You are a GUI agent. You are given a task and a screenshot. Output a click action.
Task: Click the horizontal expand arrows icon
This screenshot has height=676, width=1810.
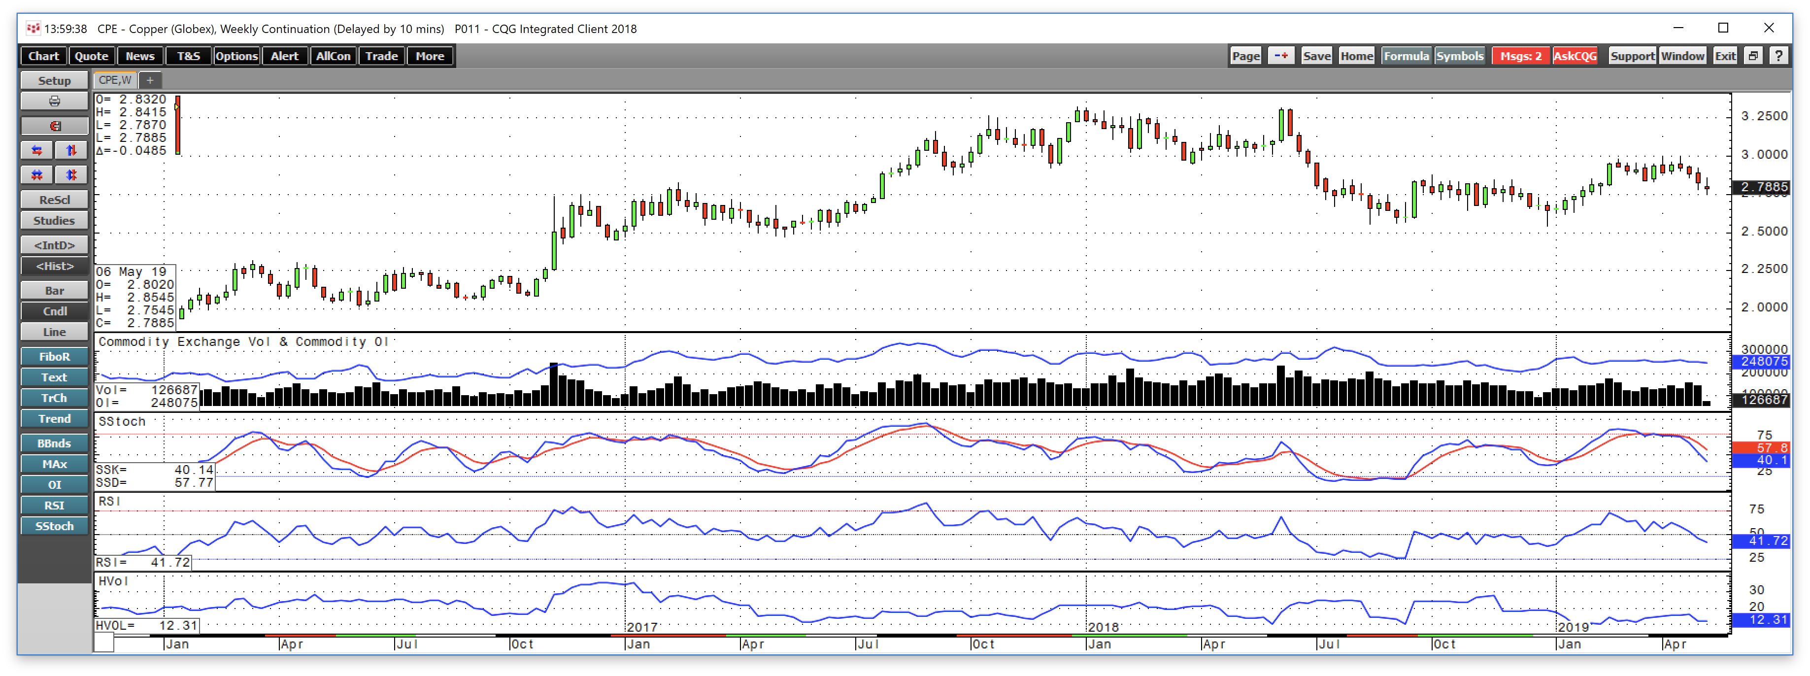pos(37,175)
